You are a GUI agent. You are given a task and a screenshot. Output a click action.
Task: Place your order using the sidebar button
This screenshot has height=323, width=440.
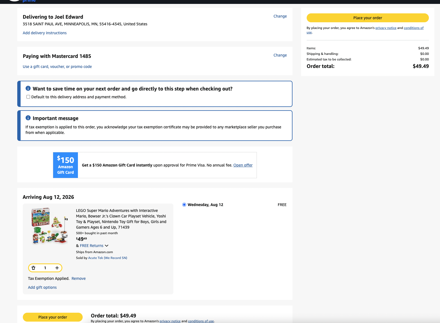pyautogui.click(x=368, y=18)
